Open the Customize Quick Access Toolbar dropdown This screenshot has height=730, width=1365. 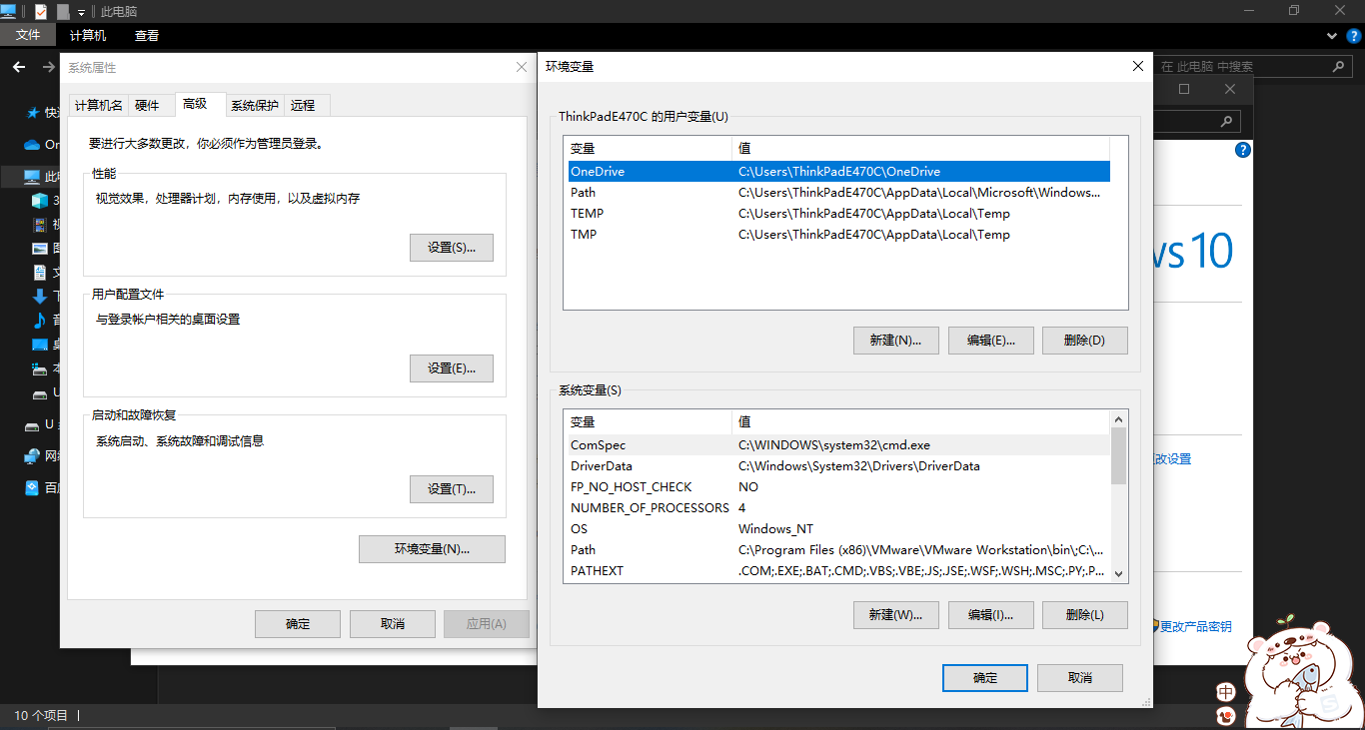point(81,12)
